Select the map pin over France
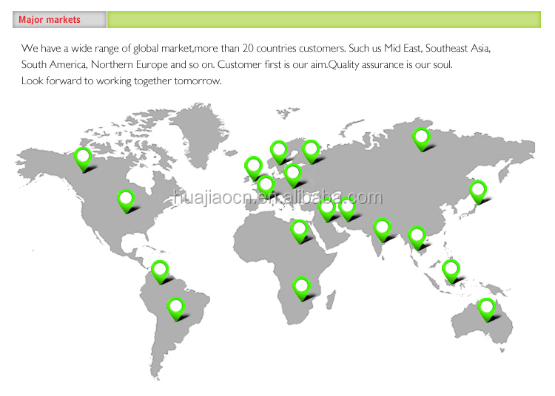 pyautogui.click(x=266, y=186)
